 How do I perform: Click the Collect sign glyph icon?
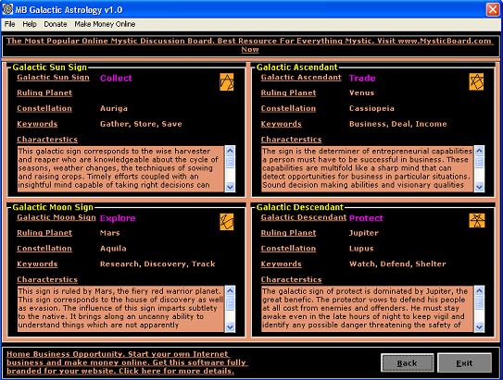tap(226, 82)
